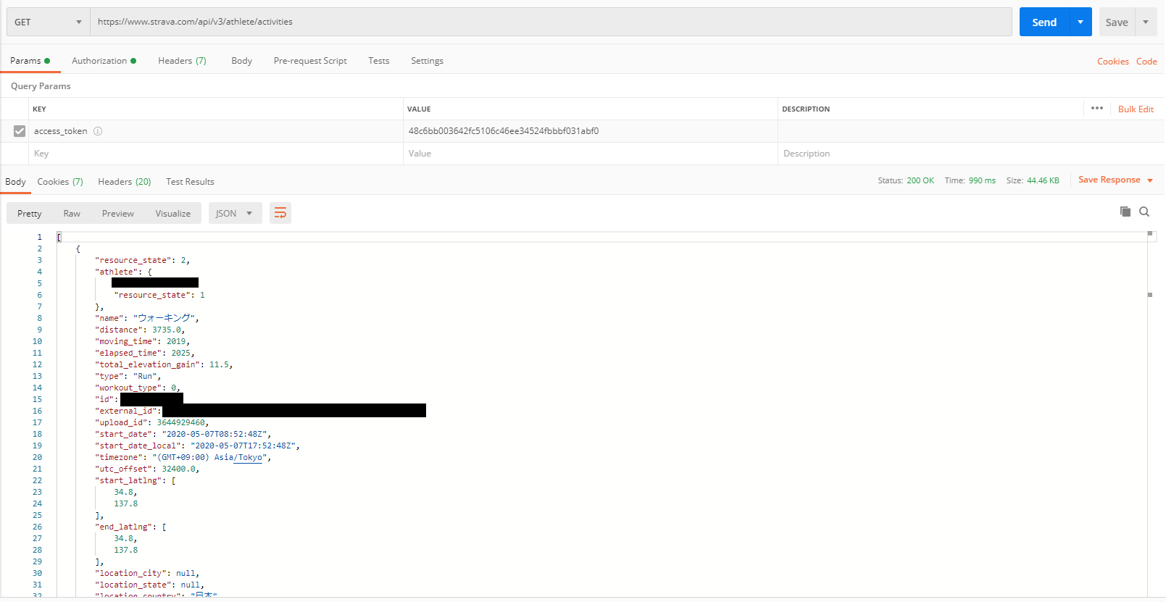Screen dimensions: 1166x602
Task: Click line number 1 in gutter
Action: click(40, 237)
